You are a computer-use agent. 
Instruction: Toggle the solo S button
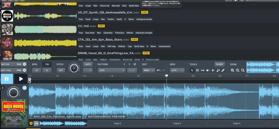(x=3, y=88)
